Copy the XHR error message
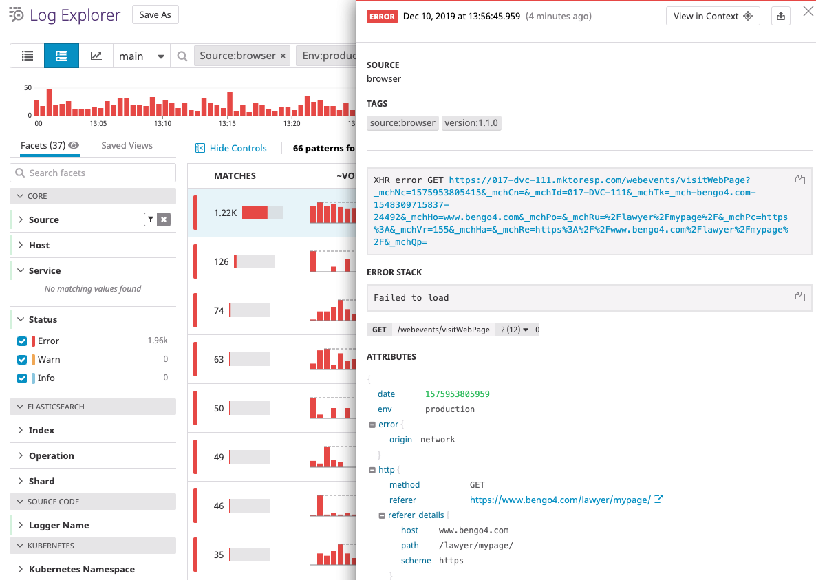The height and width of the screenshot is (580, 816). pyautogui.click(x=800, y=180)
